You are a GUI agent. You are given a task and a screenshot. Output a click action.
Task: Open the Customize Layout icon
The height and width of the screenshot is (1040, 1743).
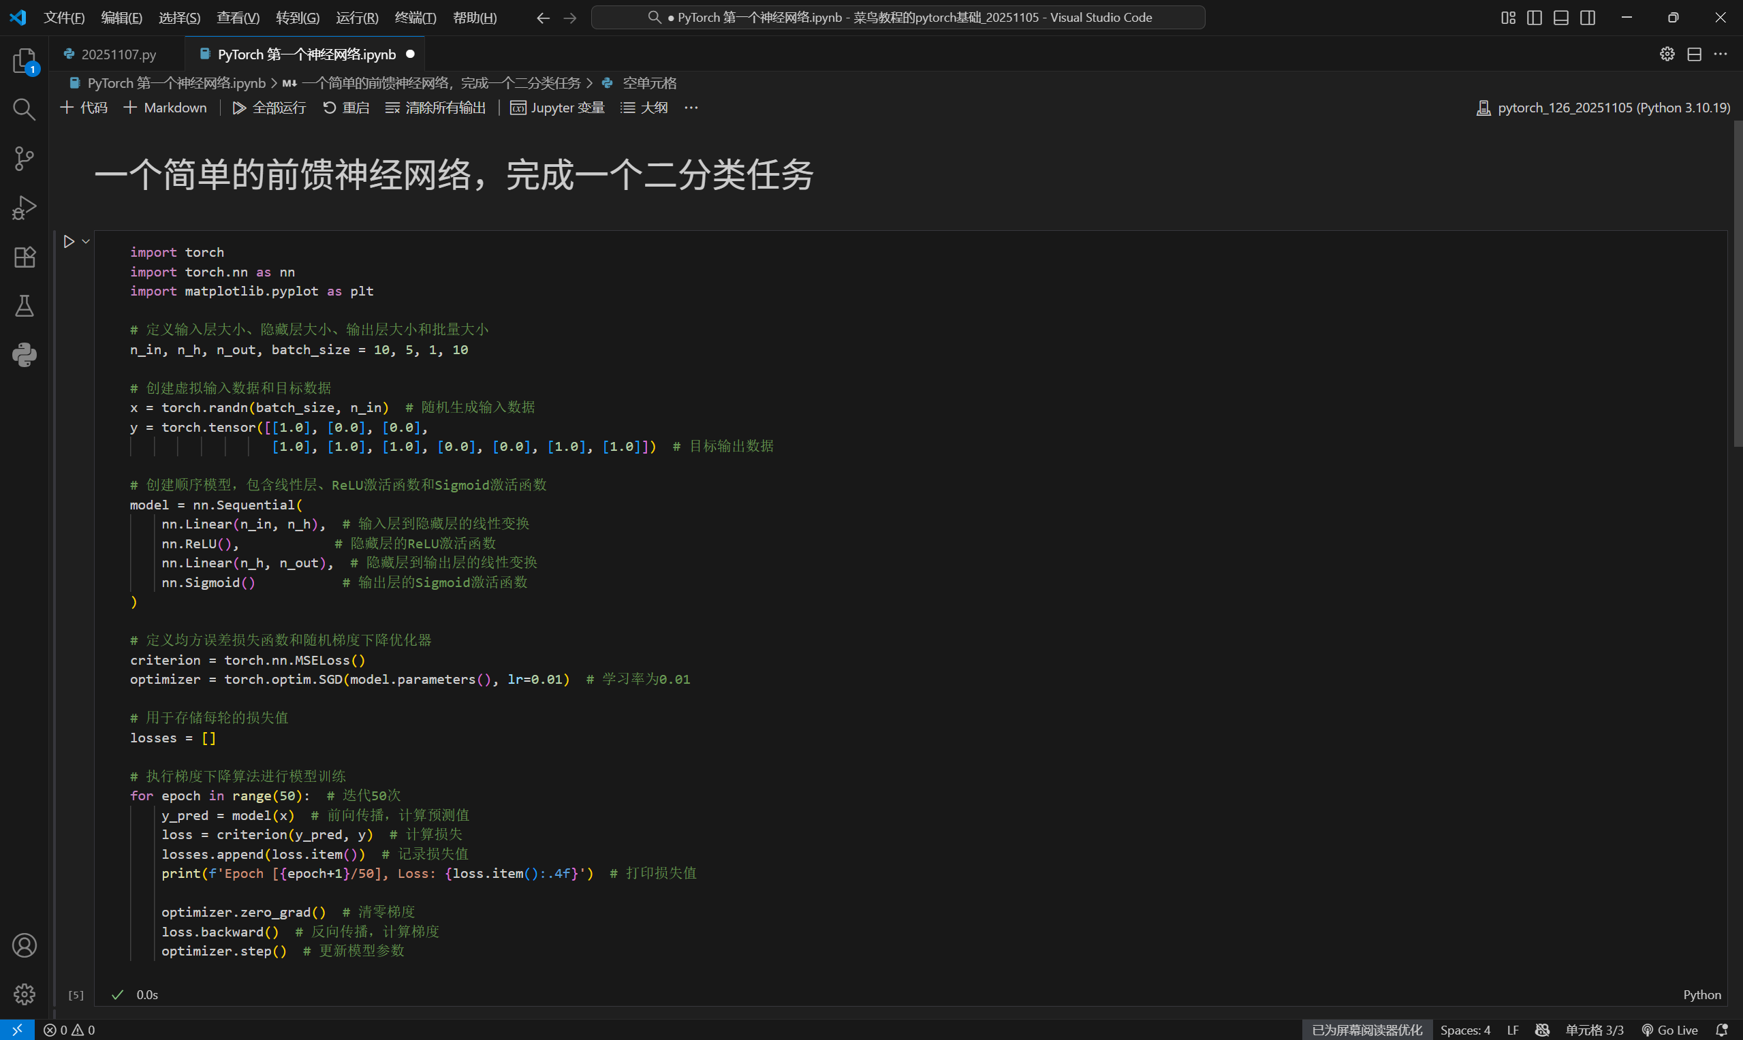coord(1508,18)
